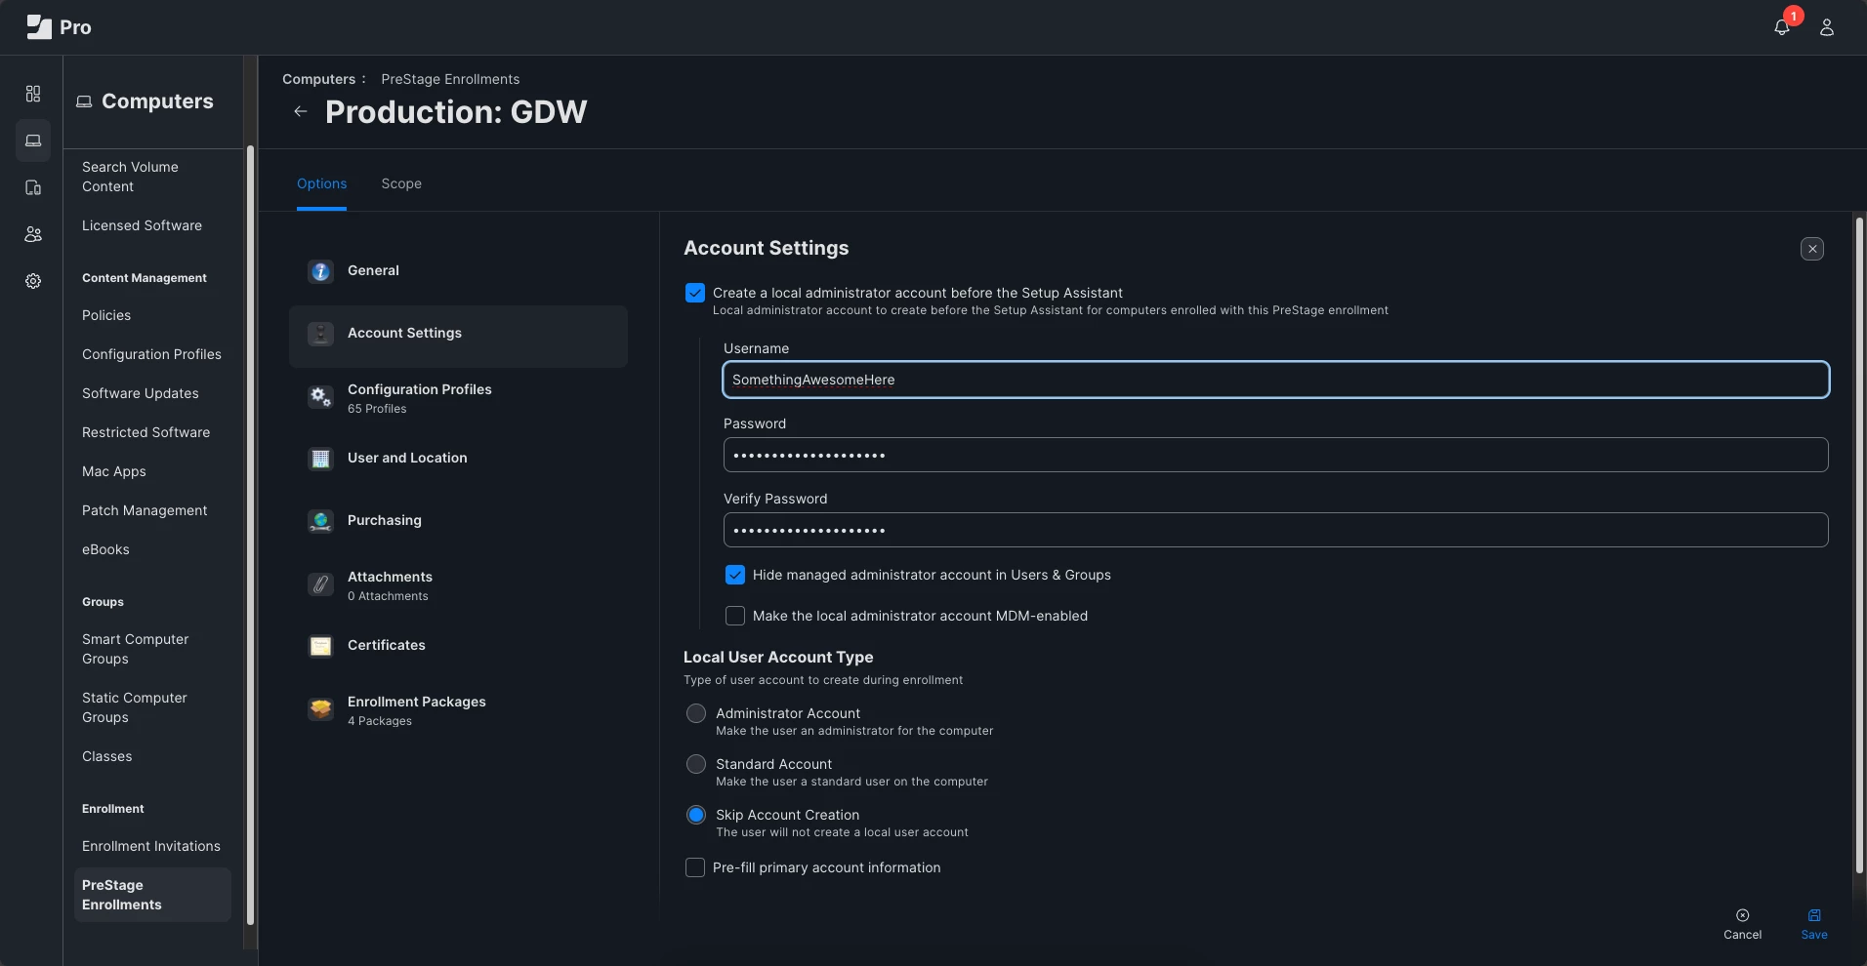Toggle Hide managed administrator account checkbox
The height and width of the screenshot is (966, 1867).
click(x=735, y=575)
